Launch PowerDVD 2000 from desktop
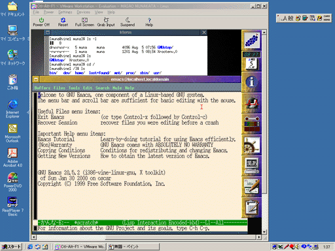335x251 pixels. (12, 182)
